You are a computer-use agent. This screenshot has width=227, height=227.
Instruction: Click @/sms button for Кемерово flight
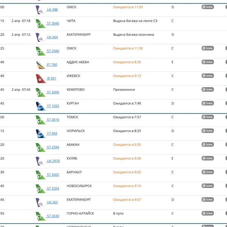tap(208, 89)
